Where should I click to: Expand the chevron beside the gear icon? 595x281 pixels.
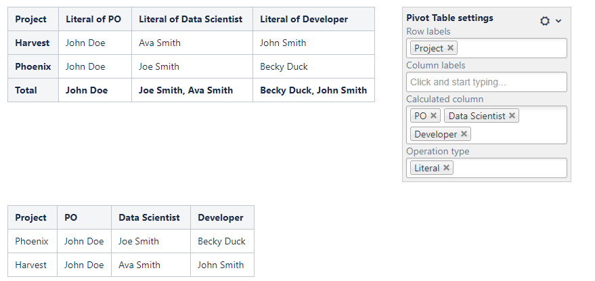[558, 21]
